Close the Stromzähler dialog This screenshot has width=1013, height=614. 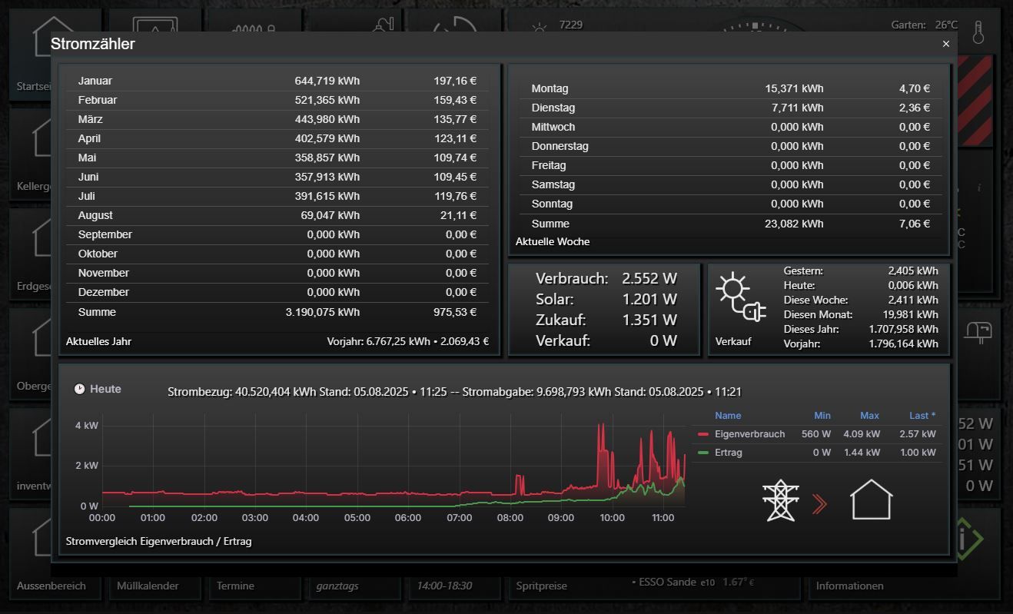coord(946,44)
